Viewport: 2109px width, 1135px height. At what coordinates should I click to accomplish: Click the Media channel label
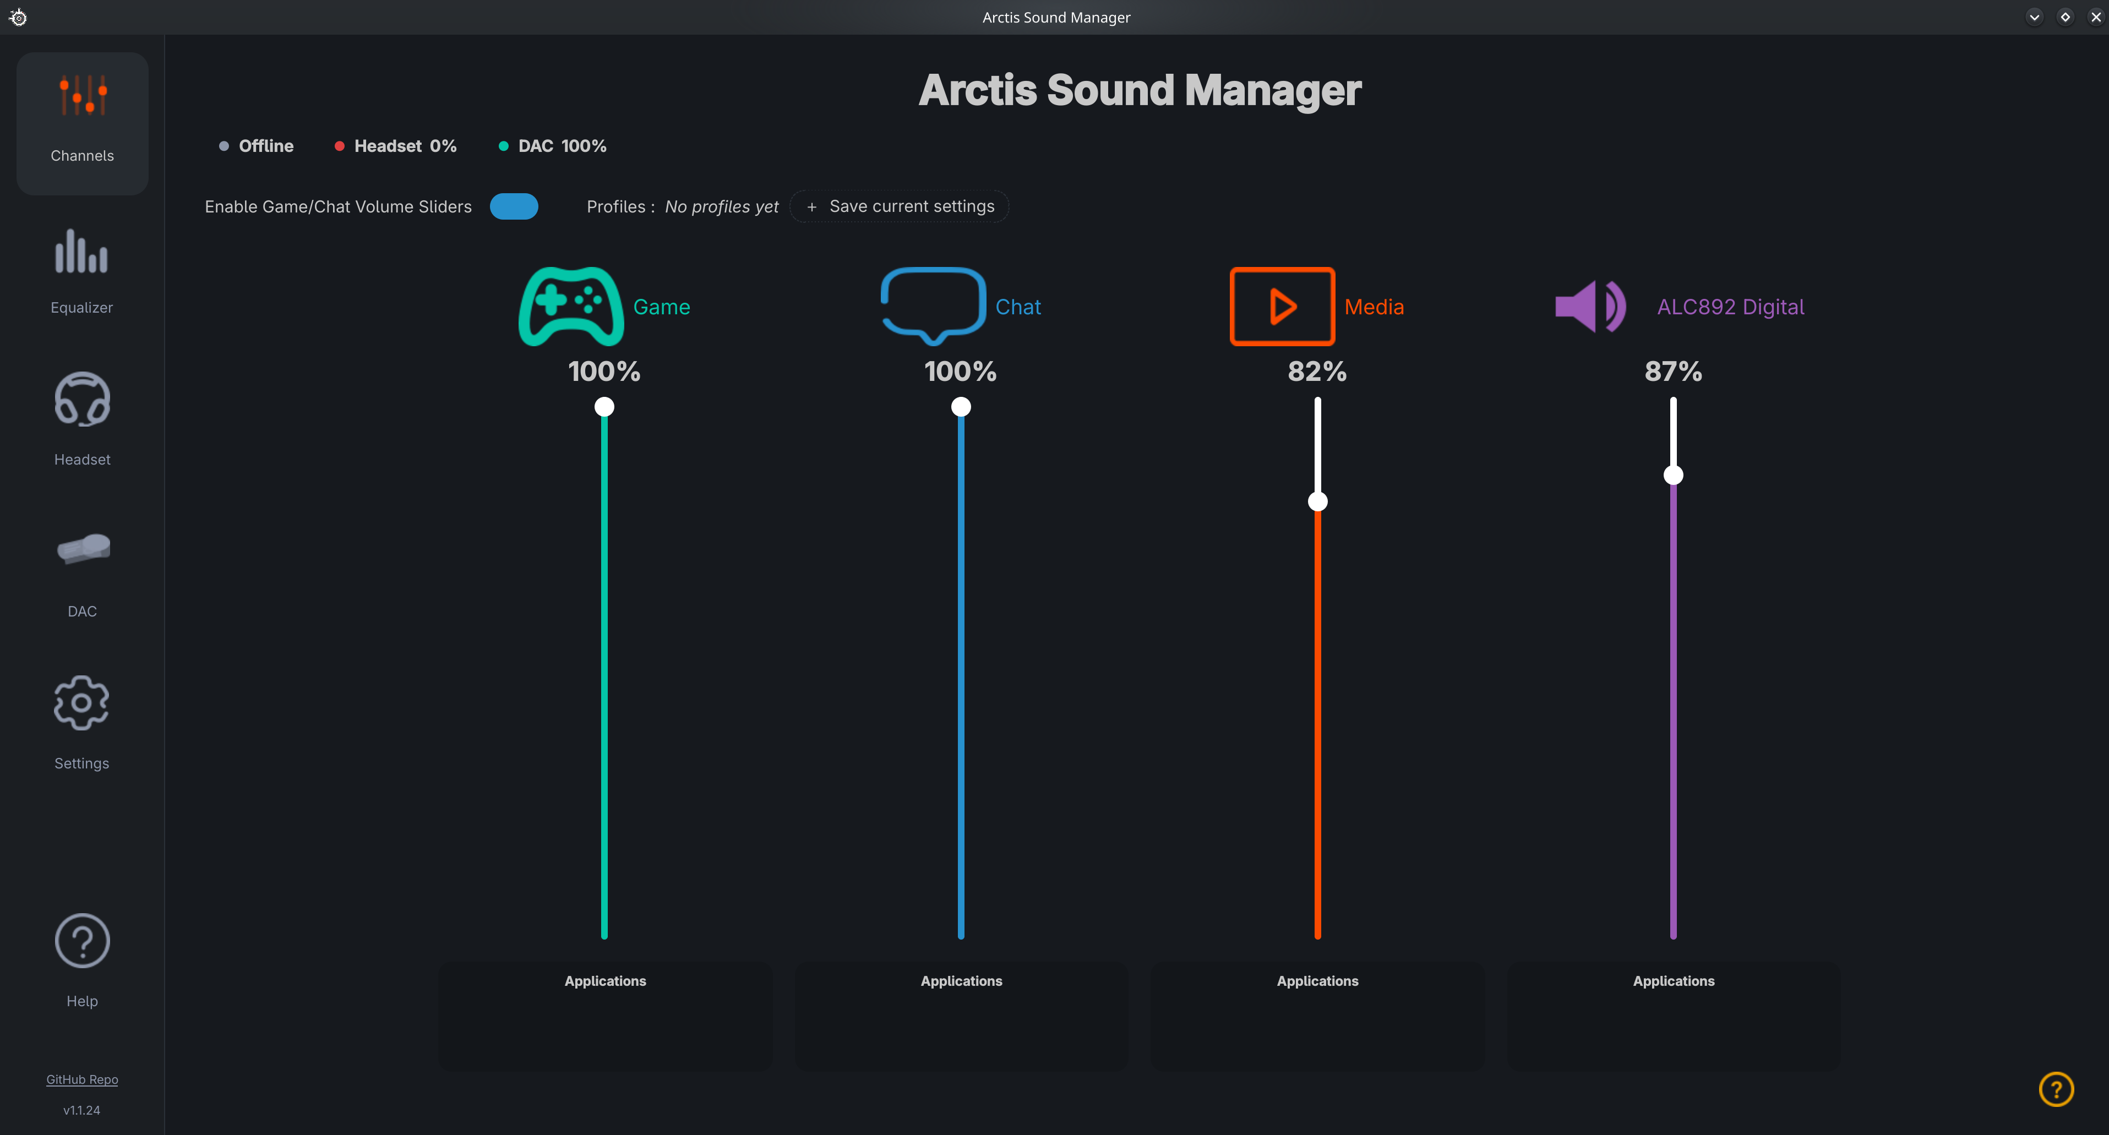[x=1374, y=307]
